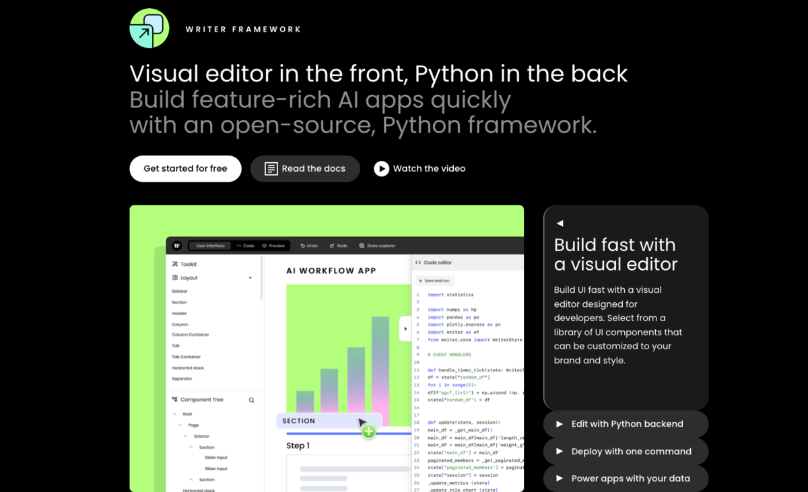The height and width of the screenshot is (492, 808).
Task: Select Column component in Layout list
Action: pyautogui.click(x=180, y=324)
